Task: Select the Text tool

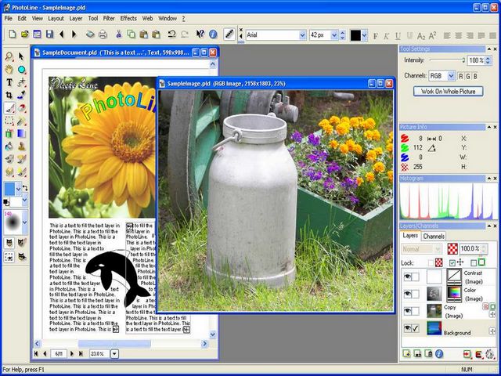Action: click(x=9, y=82)
